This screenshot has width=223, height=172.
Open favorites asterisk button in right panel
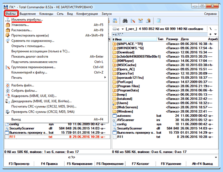tap(210, 34)
